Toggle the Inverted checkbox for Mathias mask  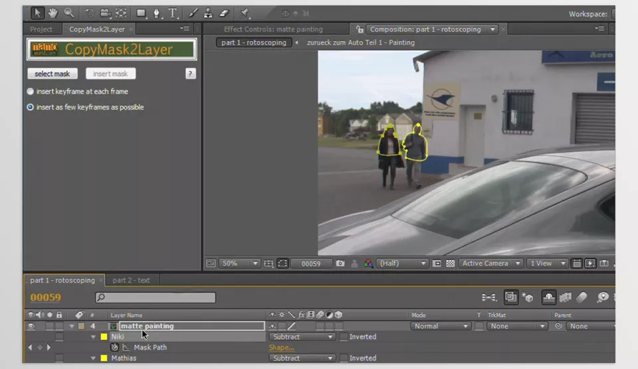[x=344, y=358]
